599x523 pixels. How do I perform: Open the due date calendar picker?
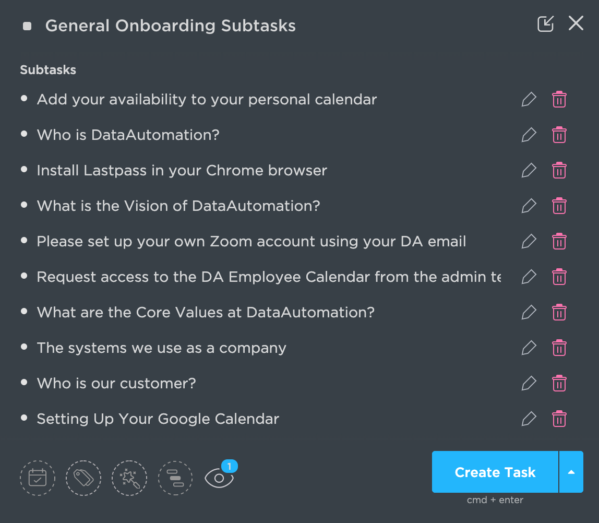pos(38,478)
